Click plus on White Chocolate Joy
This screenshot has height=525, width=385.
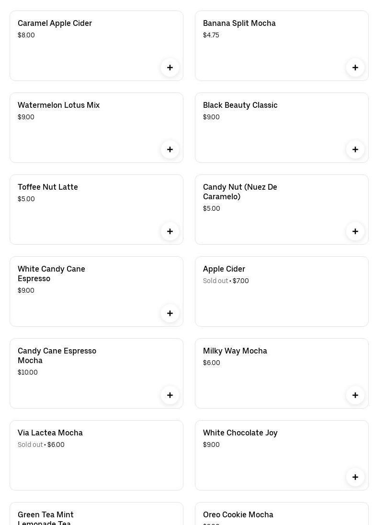pyautogui.click(x=355, y=477)
